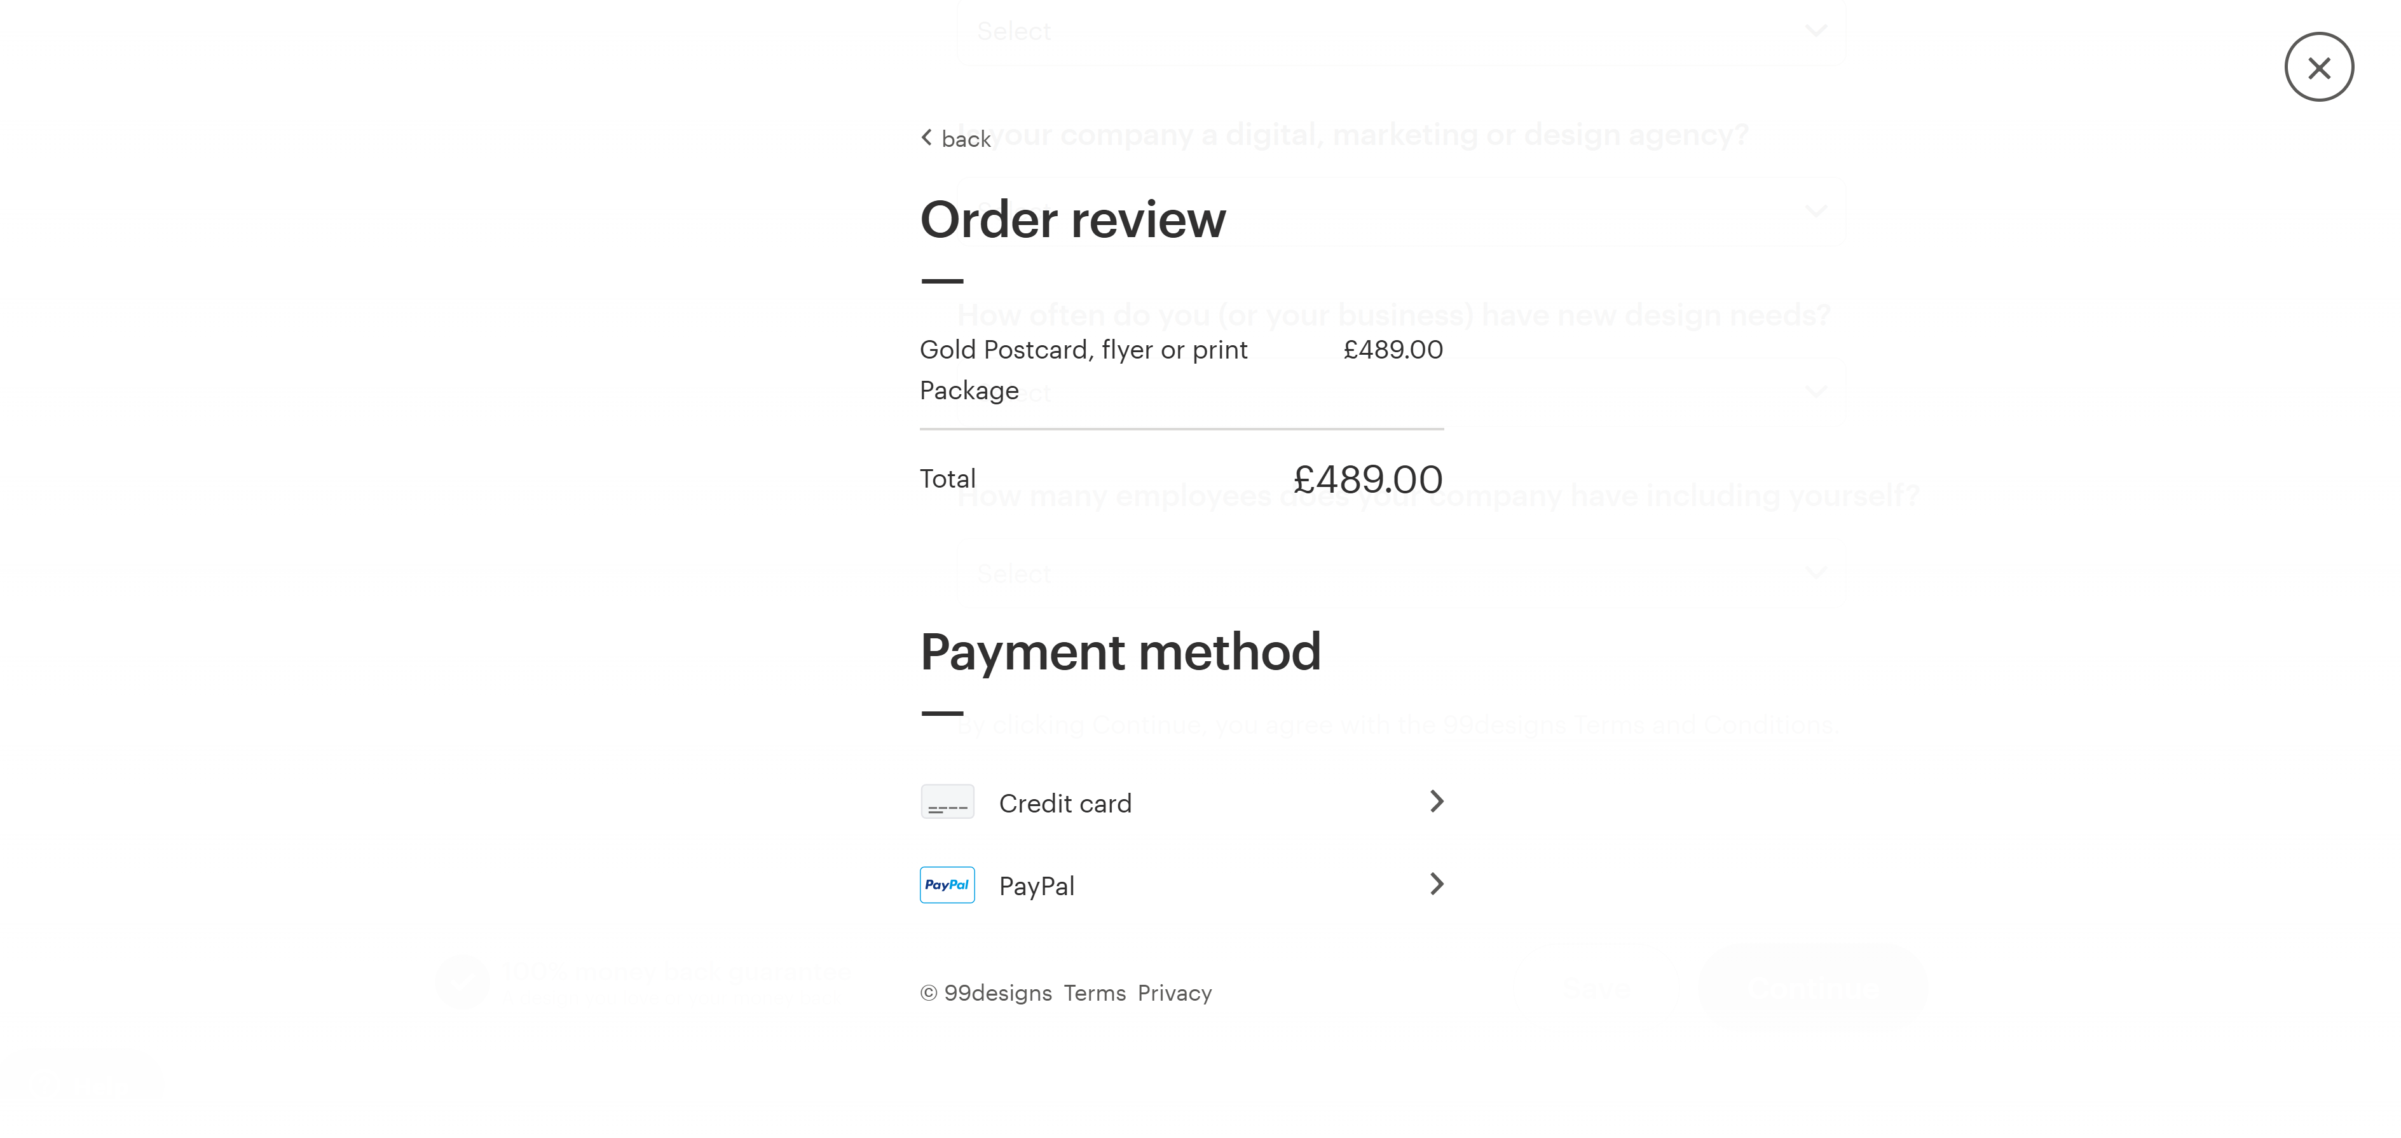Open the Privacy page
The image size is (2401, 1138).
pyautogui.click(x=1174, y=992)
